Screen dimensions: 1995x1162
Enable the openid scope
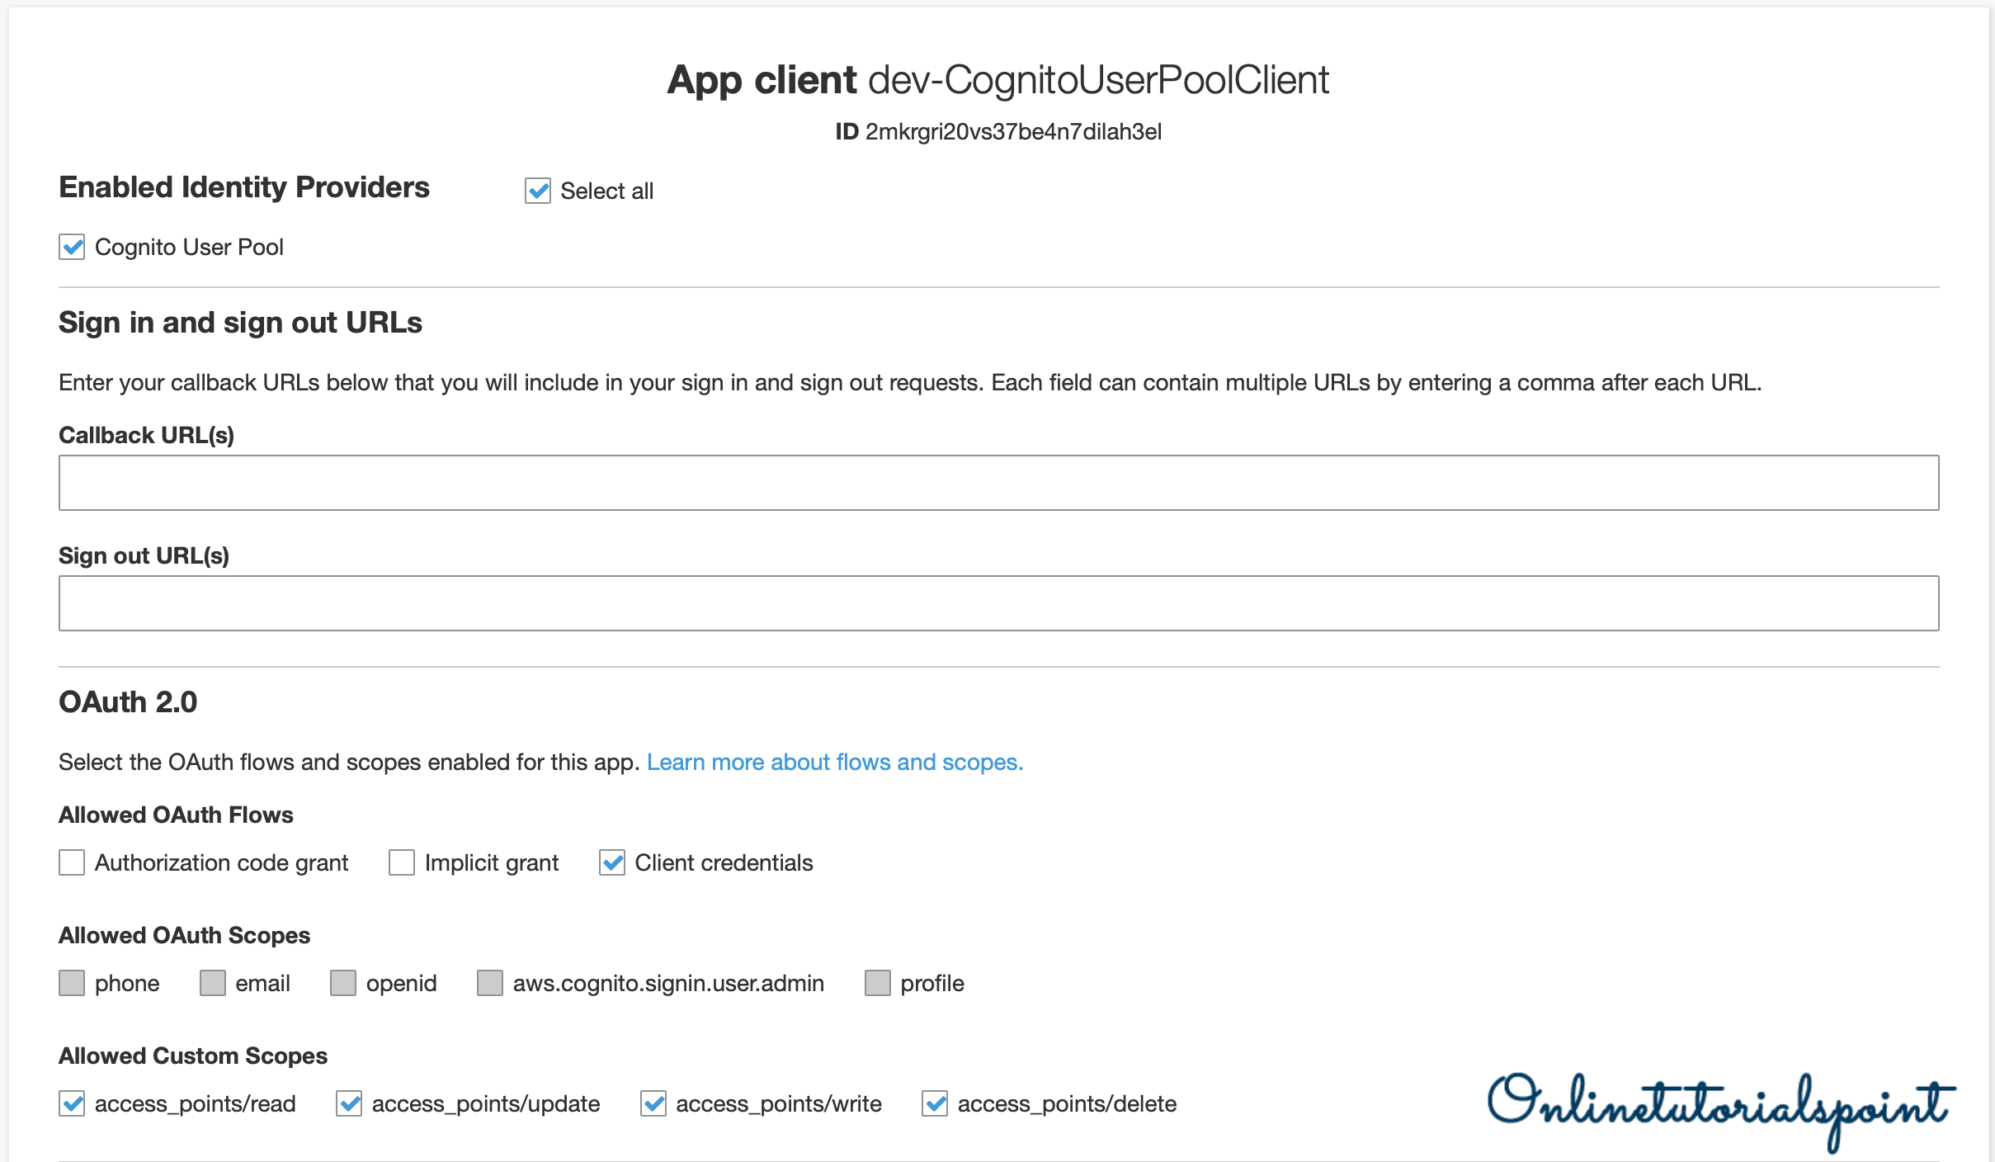tap(343, 983)
